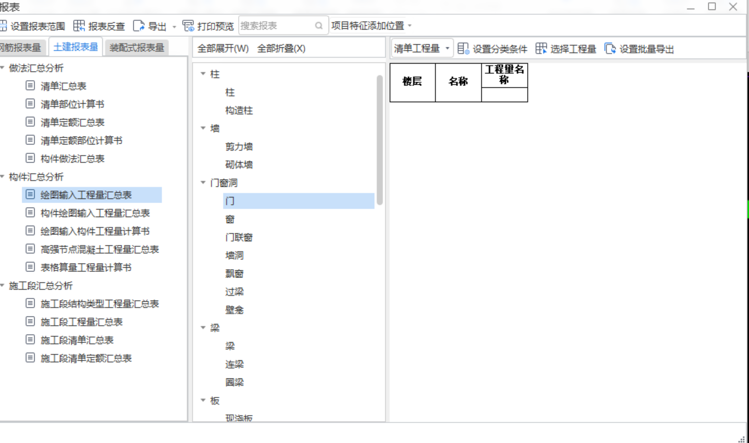This screenshot has height=443, width=749.
Task: Select 圈梁 in the component tree
Action: click(235, 383)
